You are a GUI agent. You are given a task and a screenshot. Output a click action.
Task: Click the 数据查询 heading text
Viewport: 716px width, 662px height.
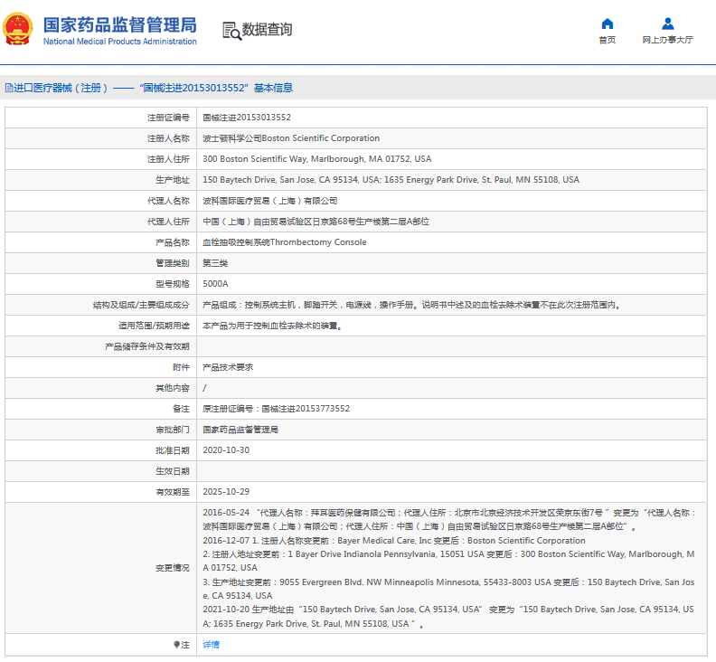(267, 29)
